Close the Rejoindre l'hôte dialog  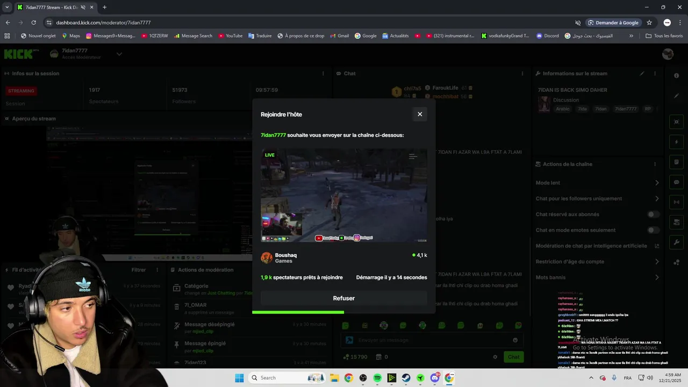(x=420, y=114)
